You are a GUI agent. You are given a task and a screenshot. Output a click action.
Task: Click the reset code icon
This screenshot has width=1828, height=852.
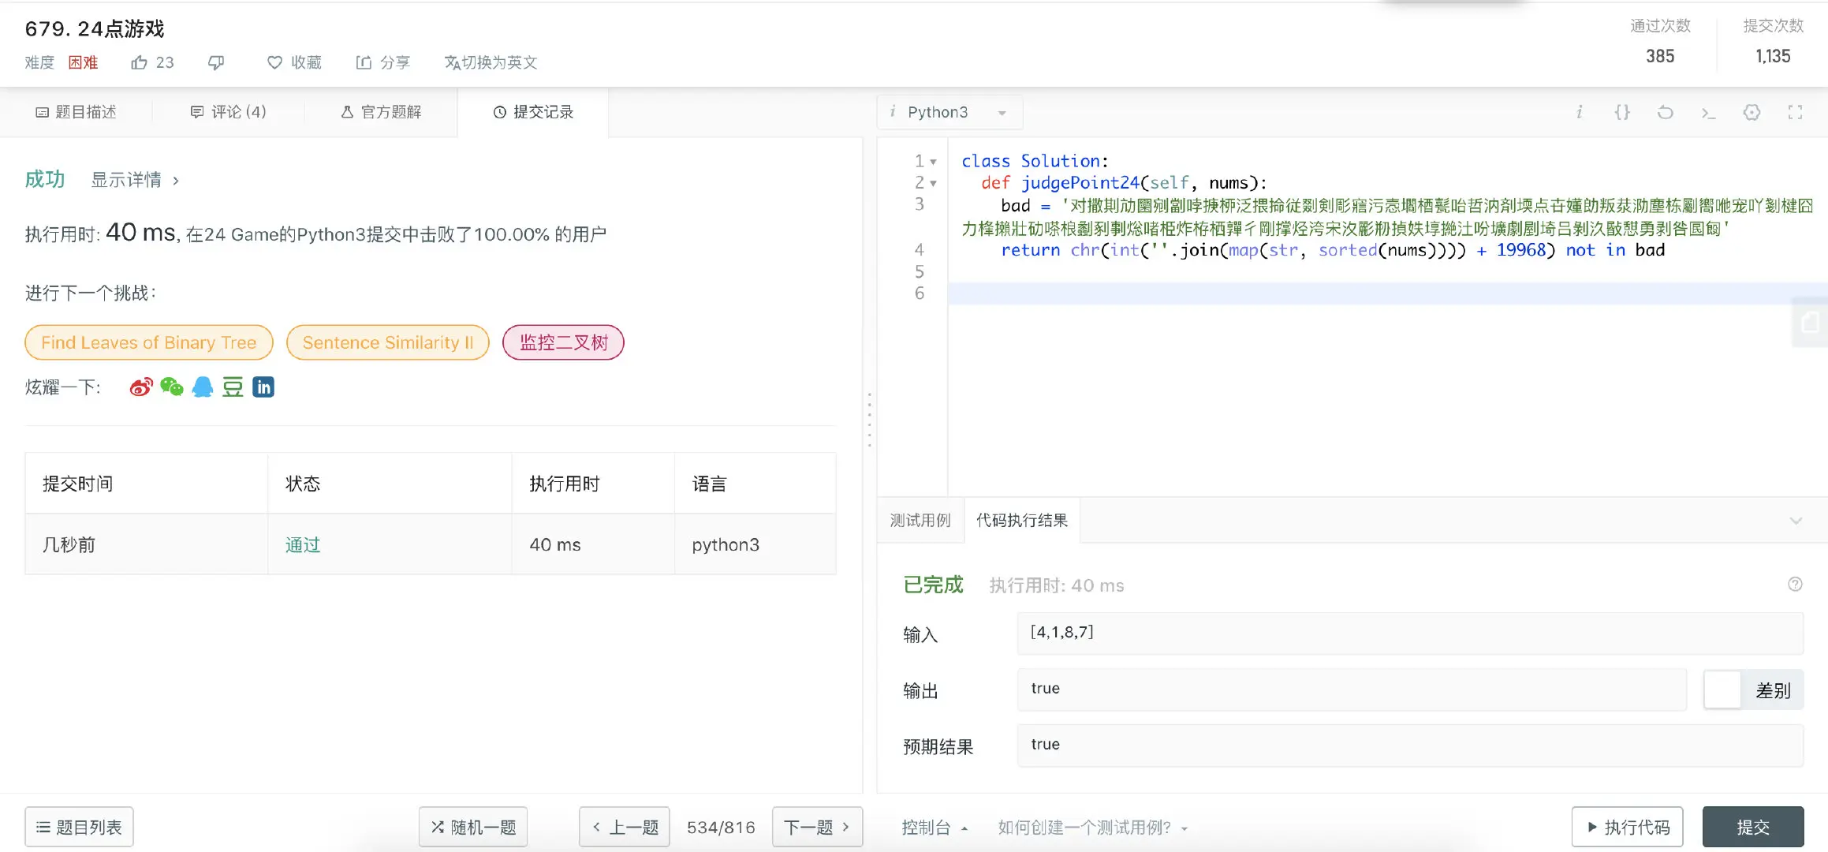[x=1665, y=112]
